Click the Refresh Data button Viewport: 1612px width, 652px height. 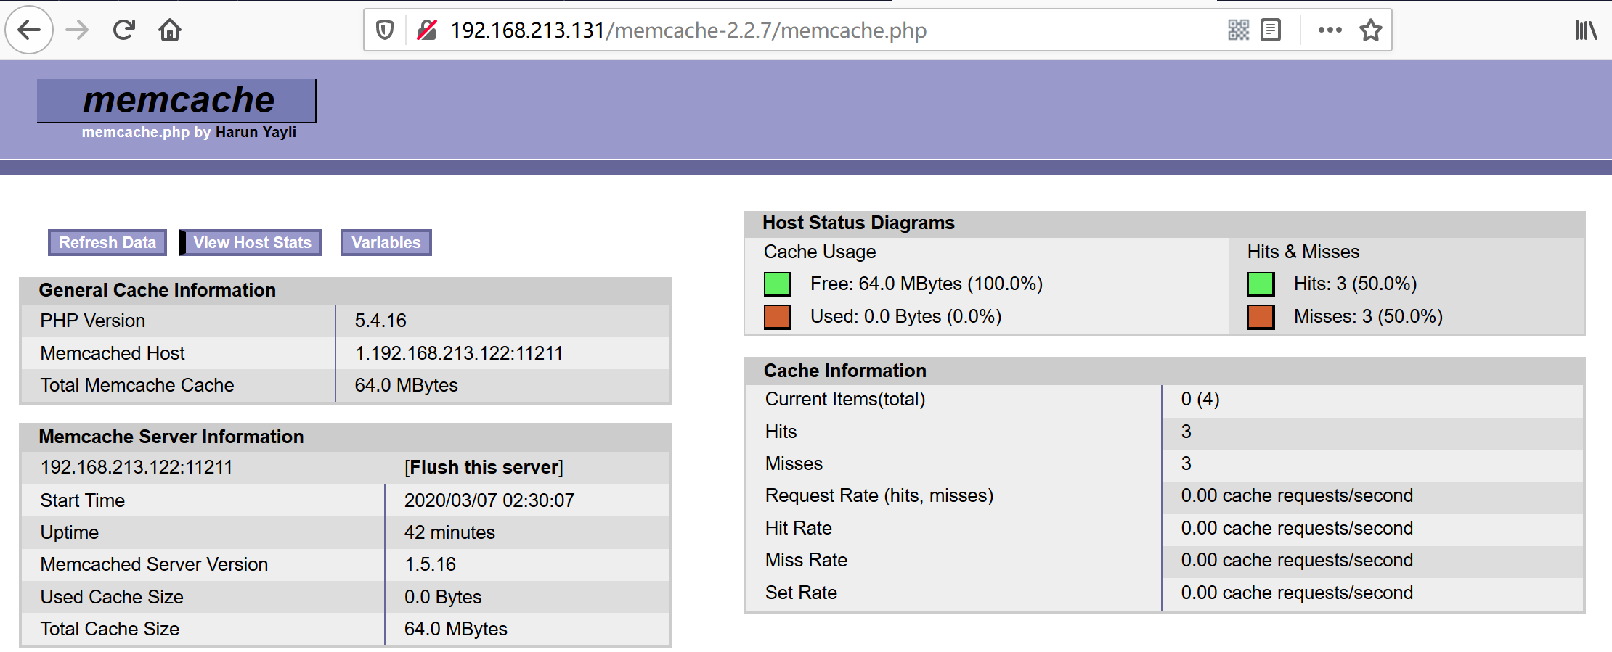point(107,242)
